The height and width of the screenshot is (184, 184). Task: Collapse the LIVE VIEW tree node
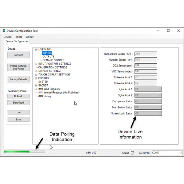[36, 50]
